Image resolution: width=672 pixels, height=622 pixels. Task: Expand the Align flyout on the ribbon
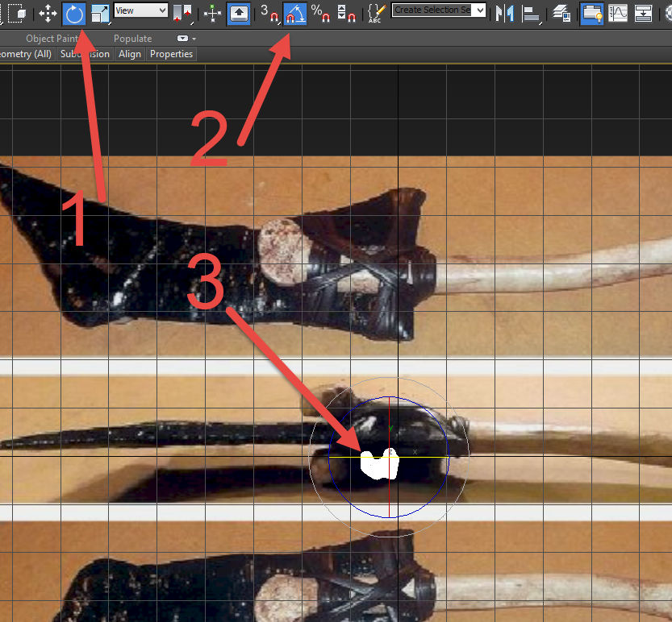pyautogui.click(x=129, y=54)
